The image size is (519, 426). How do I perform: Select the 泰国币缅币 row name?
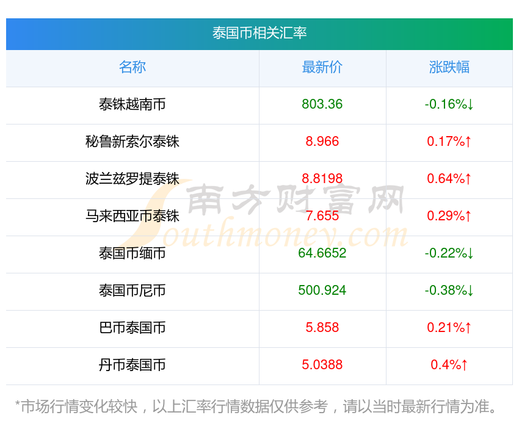[x=132, y=253]
